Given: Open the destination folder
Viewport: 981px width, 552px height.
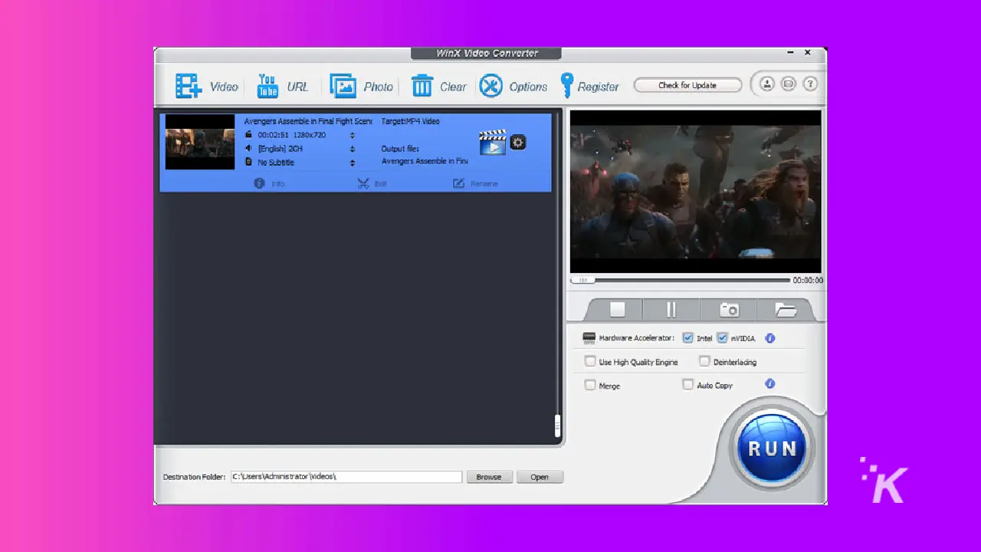Looking at the screenshot, I should point(540,477).
